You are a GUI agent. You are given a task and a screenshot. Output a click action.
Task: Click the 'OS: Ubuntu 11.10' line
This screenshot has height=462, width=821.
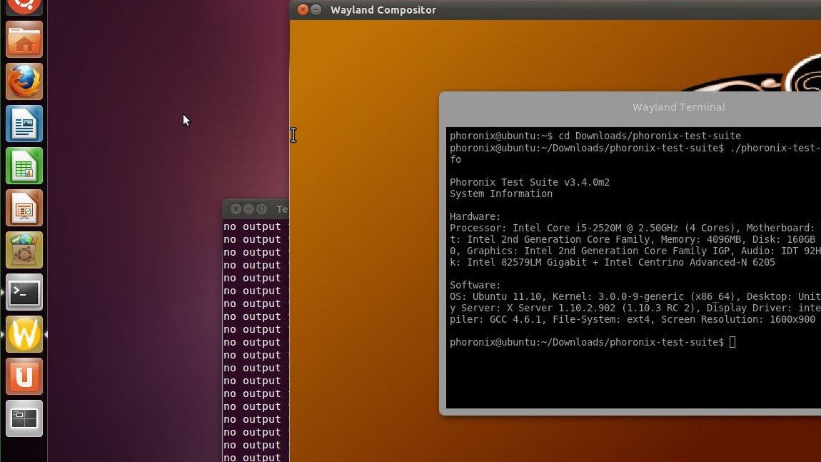click(x=635, y=297)
